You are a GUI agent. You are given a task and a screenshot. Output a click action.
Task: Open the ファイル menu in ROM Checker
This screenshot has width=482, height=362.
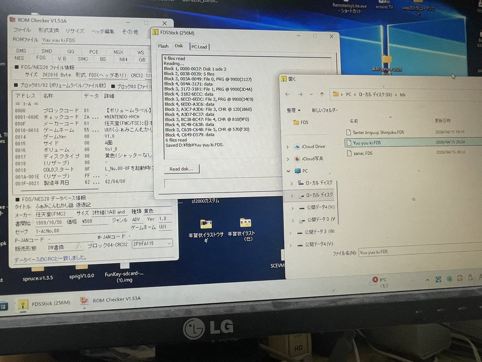coord(22,31)
